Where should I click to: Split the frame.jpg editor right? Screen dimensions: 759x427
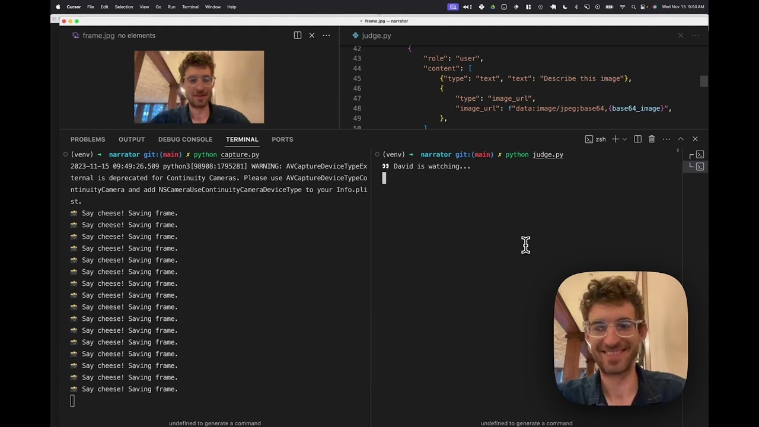pos(298,36)
